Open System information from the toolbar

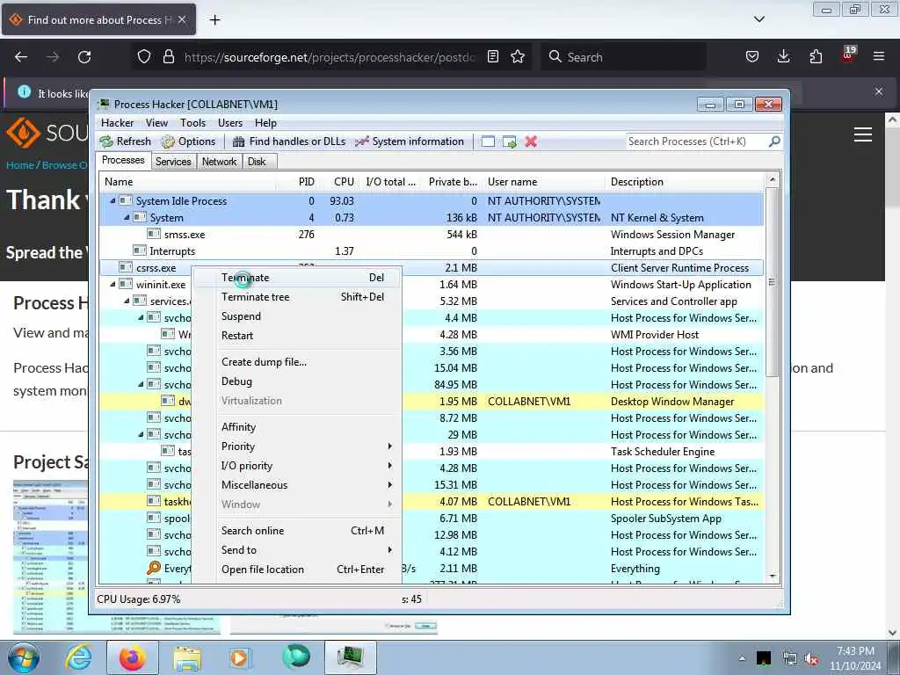(410, 142)
